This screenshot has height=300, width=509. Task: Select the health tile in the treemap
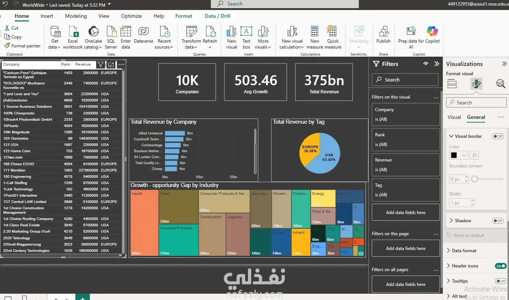[145, 223]
